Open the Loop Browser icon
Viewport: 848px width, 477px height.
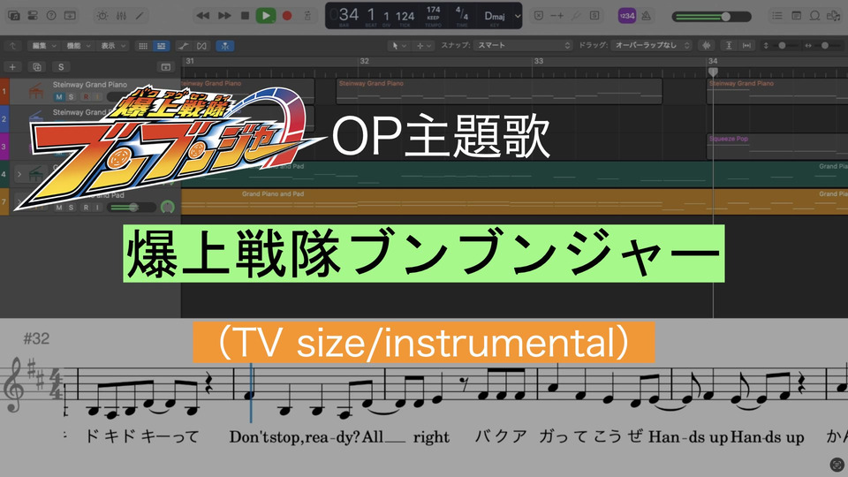pyautogui.click(x=814, y=16)
